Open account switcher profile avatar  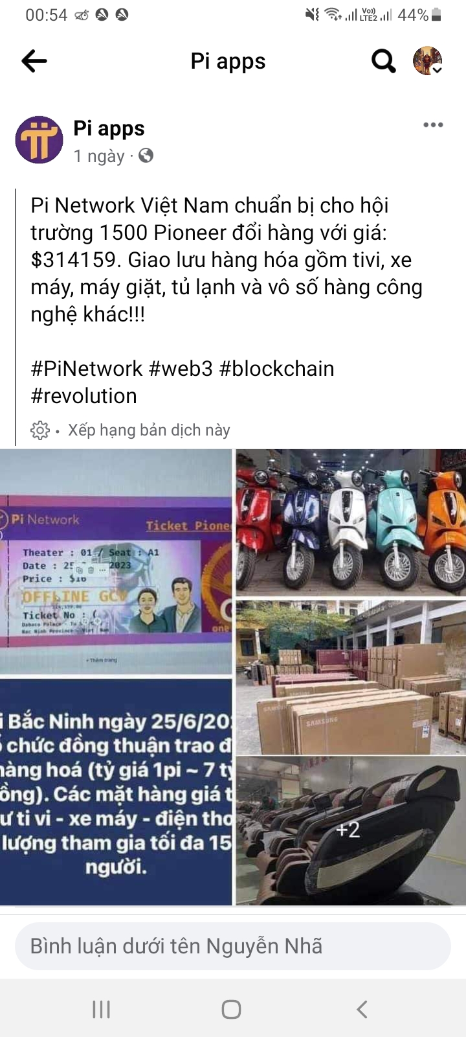point(428,61)
